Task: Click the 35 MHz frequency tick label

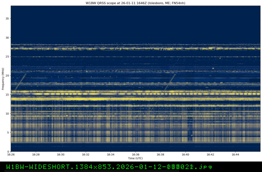Action: click(8, 19)
